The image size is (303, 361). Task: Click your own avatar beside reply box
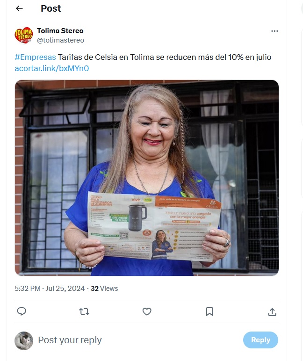(x=24, y=341)
